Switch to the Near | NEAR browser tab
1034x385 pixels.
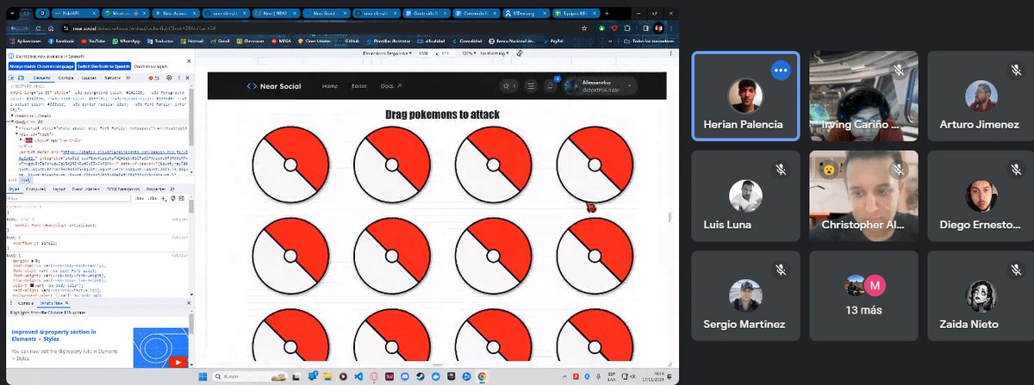click(x=276, y=13)
